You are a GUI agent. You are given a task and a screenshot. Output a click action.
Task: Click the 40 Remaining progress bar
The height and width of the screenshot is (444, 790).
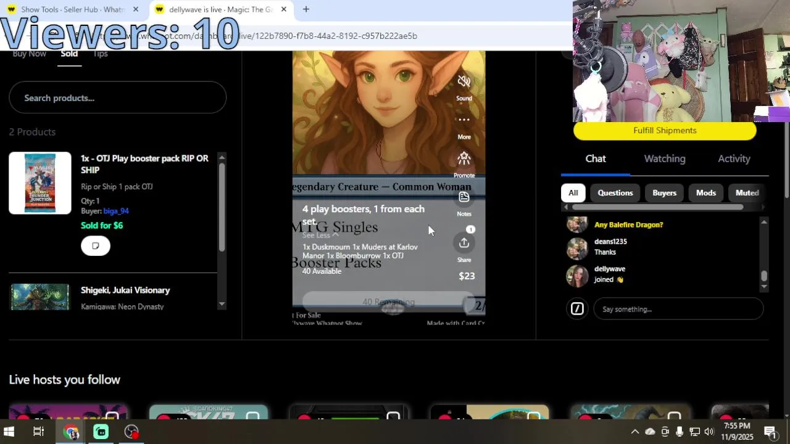pyautogui.click(x=389, y=302)
